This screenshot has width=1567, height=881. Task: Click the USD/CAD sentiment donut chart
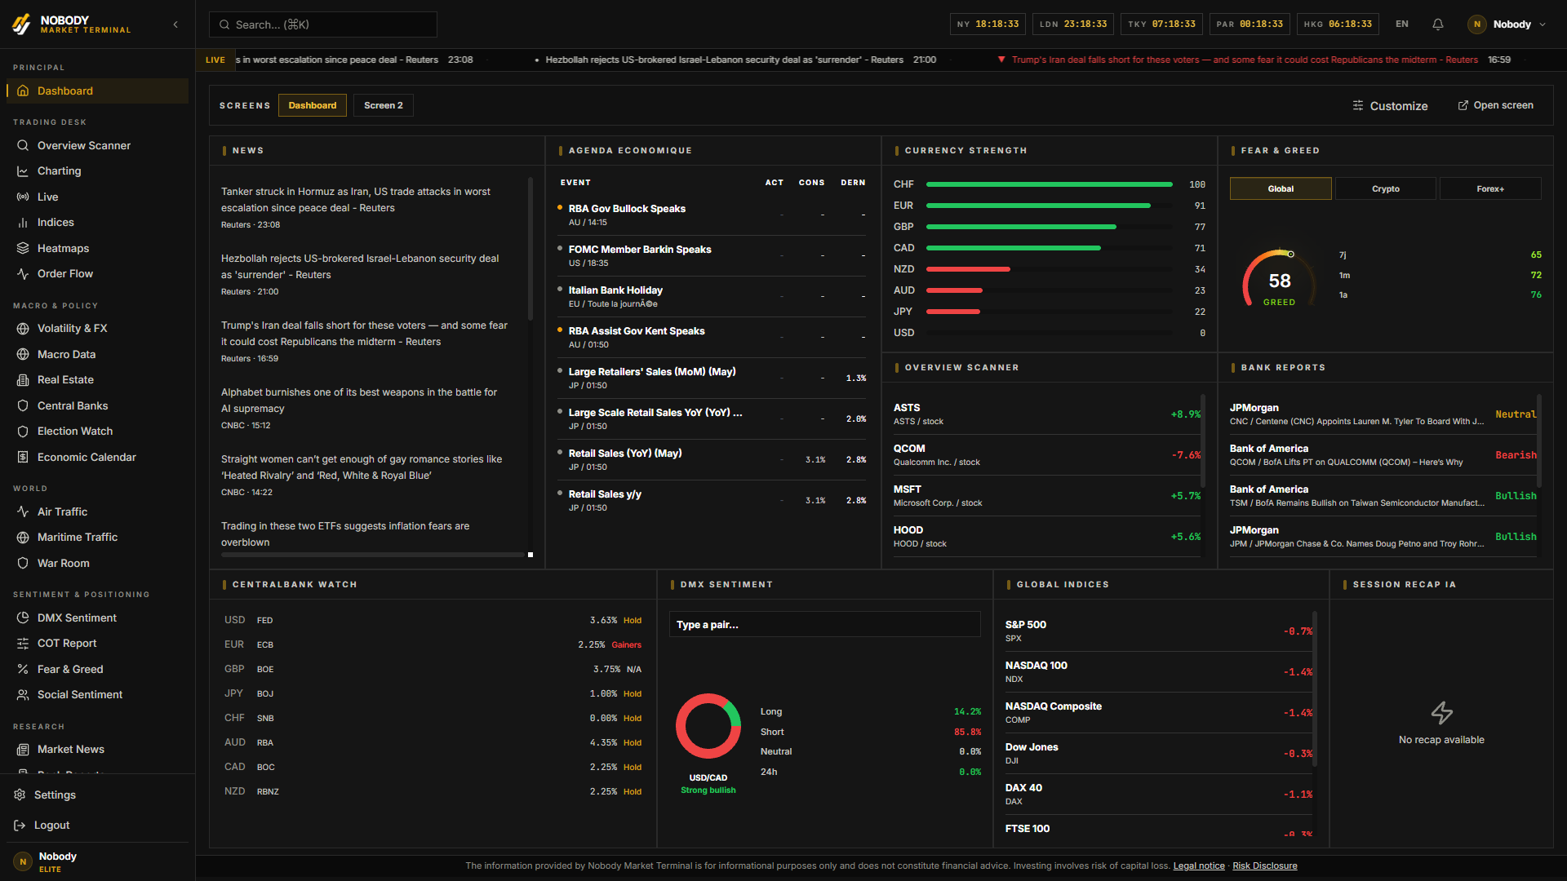point(708,725)
